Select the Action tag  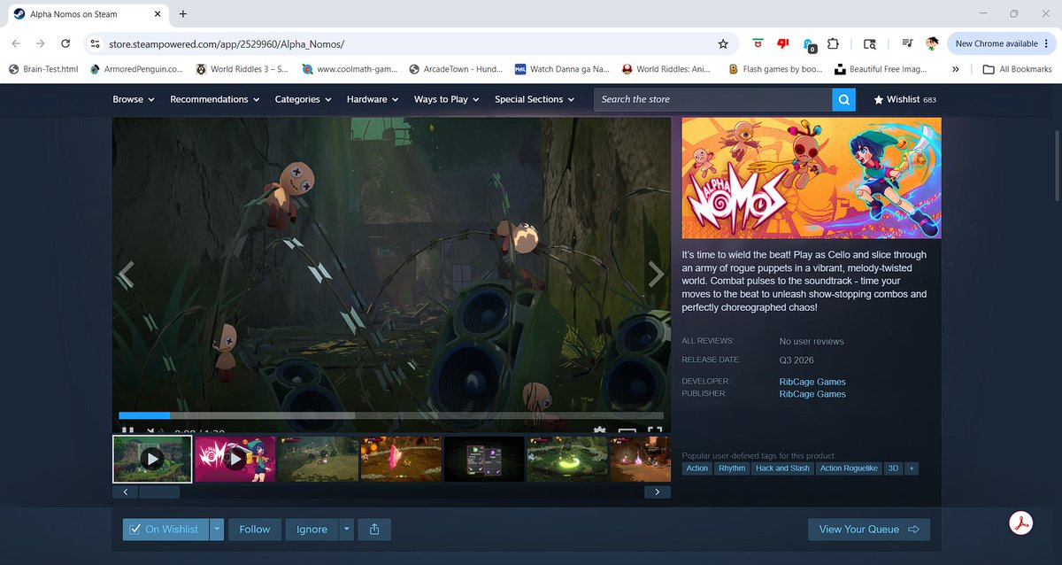pos(697,468)
